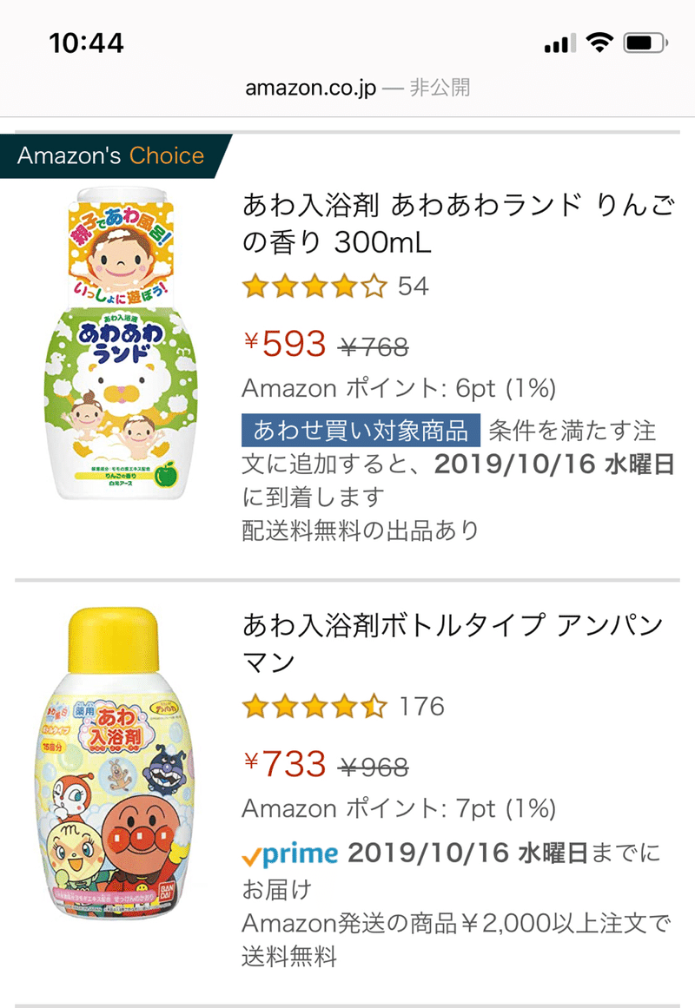Tap the crossed-out ¥968 list price

373,768
